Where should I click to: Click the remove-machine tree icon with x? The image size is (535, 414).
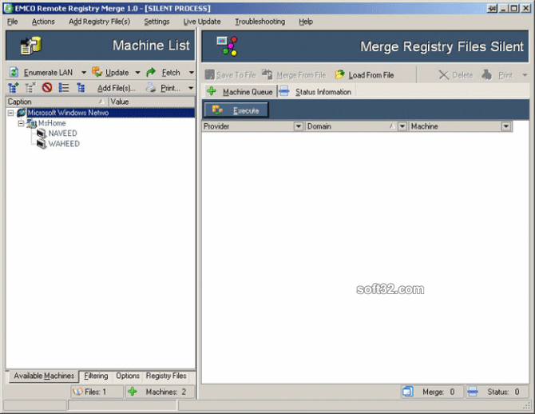[30, 88]
